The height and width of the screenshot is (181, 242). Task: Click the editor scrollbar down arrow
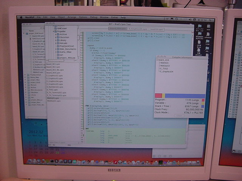point(186,143)
